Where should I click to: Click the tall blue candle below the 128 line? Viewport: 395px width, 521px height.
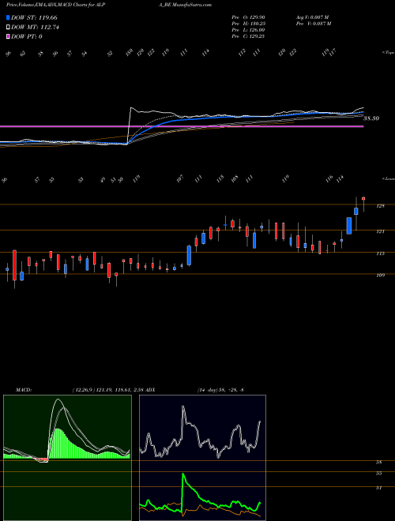349,226
